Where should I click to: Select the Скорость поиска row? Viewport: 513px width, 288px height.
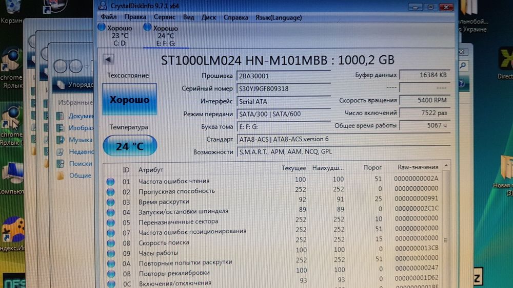click(x=273, y=241)
